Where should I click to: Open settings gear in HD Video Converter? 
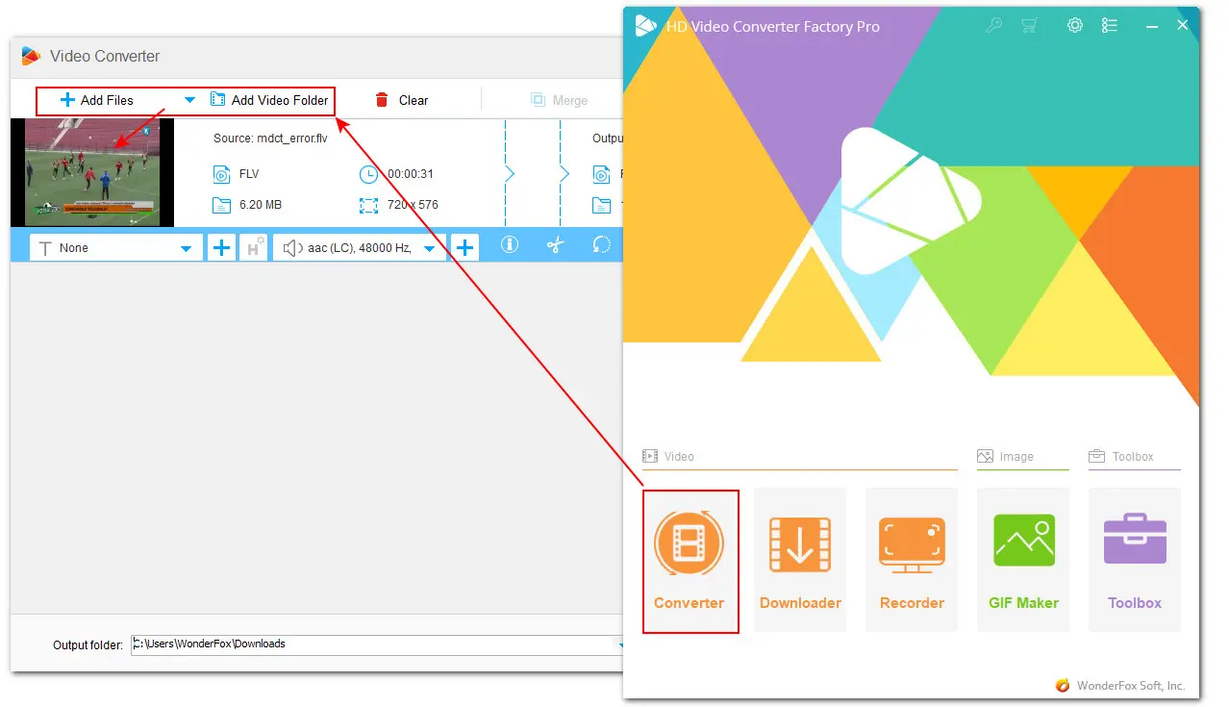[1075, 26]
